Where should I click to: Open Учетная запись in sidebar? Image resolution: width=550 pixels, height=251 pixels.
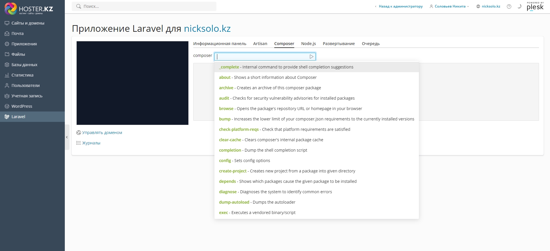(x=32, y=96)
